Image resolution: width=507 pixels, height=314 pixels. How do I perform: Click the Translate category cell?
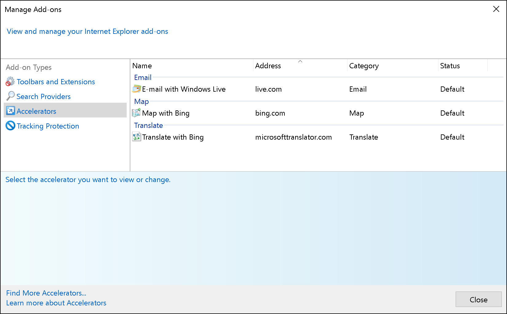click(x=364, y=137)
